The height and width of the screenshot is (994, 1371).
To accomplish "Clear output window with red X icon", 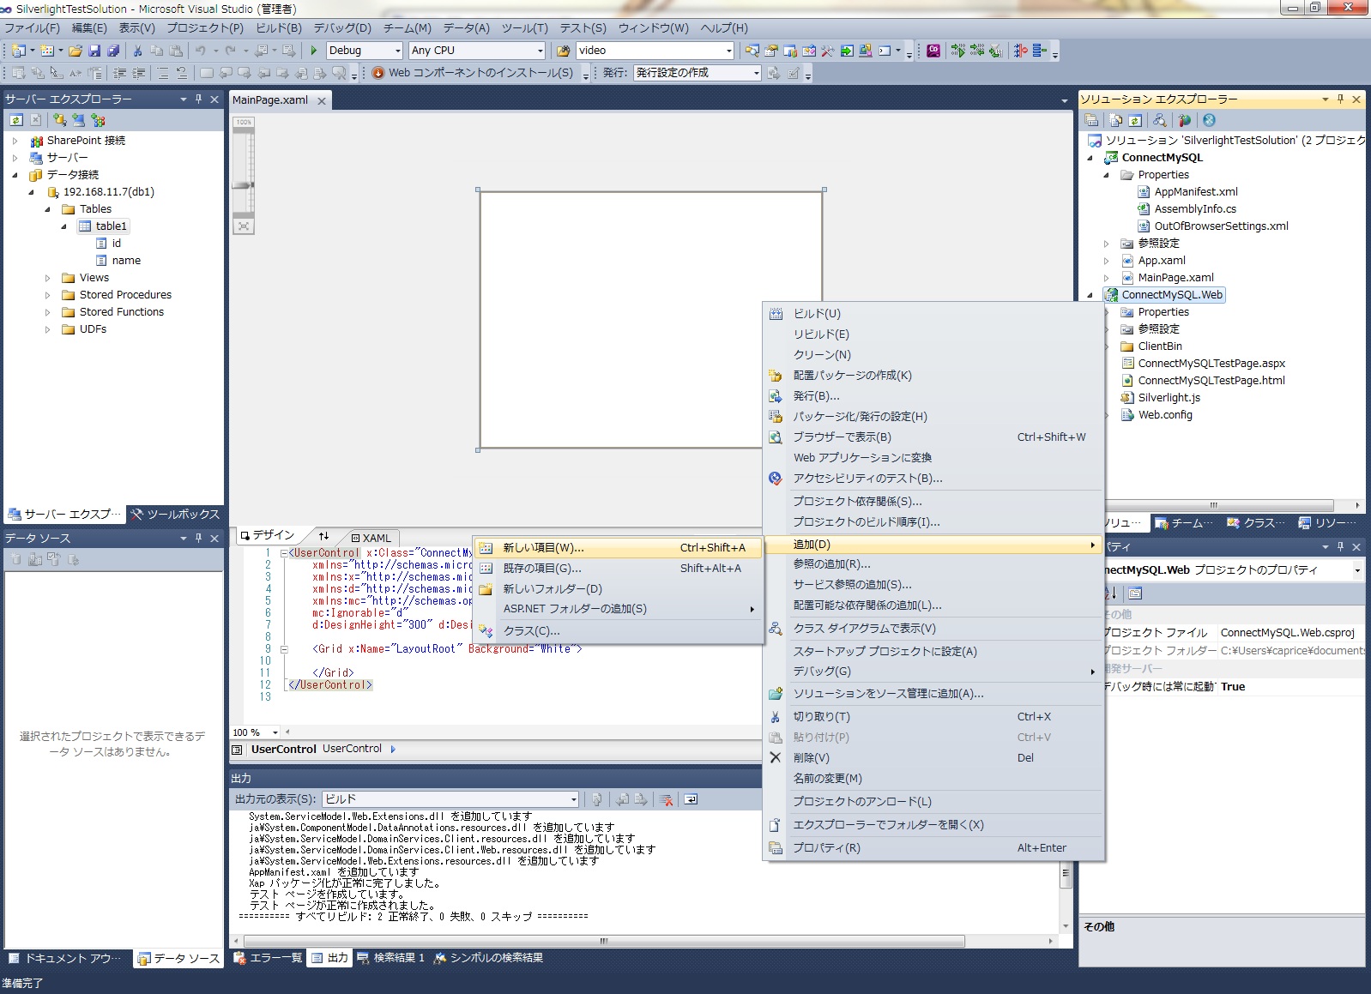I will click(667, 799).
